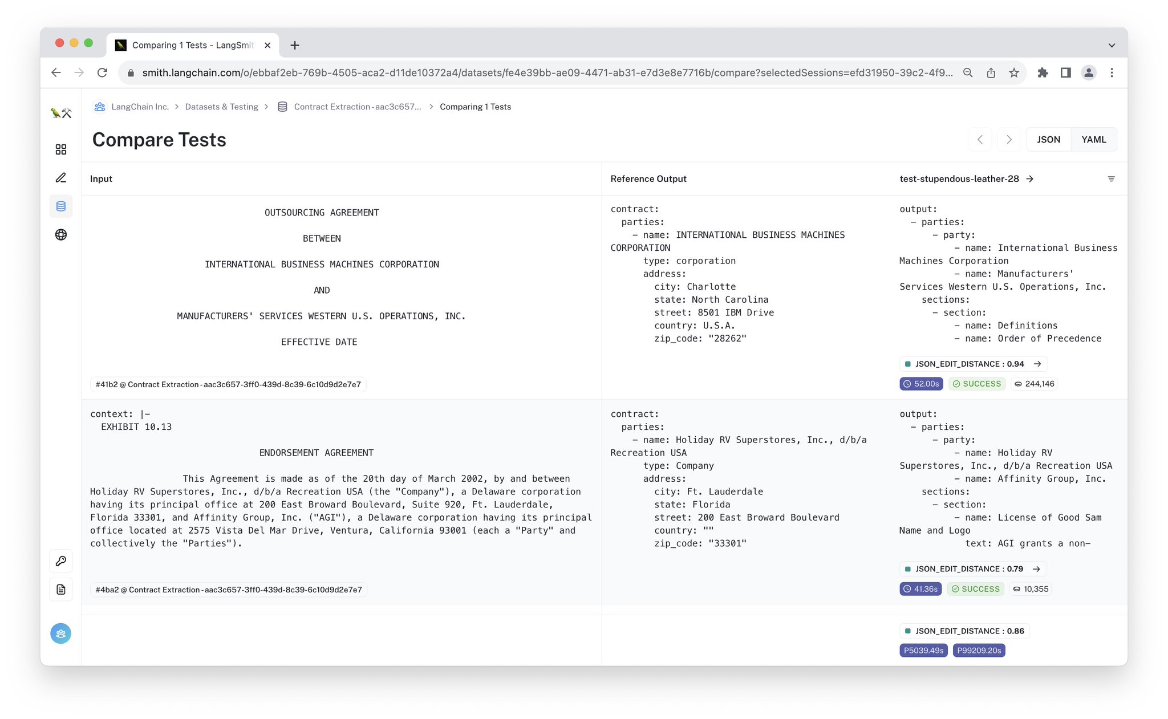Viewport: 1168px width, 719px height.
Task: Open LangChain Inc. breadcrumb link
Action: pos(140,107)
